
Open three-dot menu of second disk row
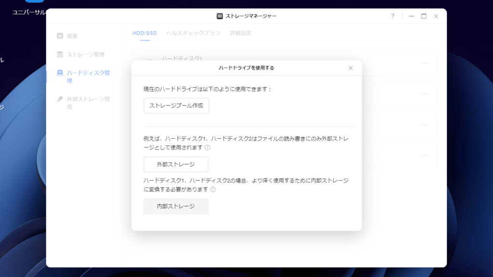(425, 93)
